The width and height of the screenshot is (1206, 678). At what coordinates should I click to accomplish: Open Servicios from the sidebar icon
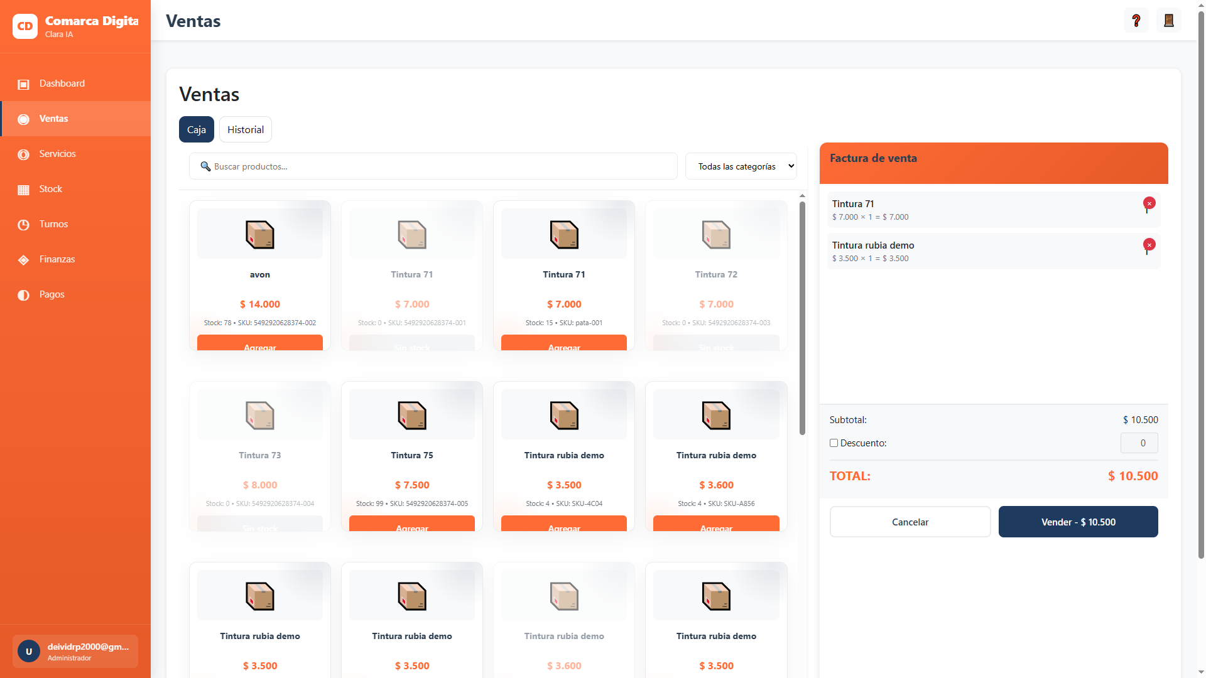pyautogui.click(x=23, y=154)
